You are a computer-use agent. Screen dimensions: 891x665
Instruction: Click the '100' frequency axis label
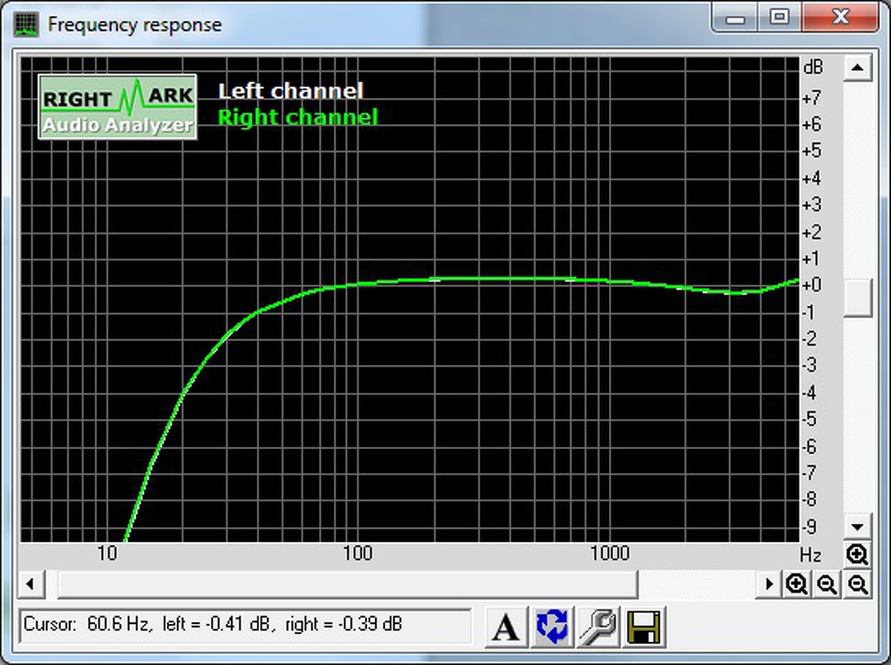click(358, 554)
